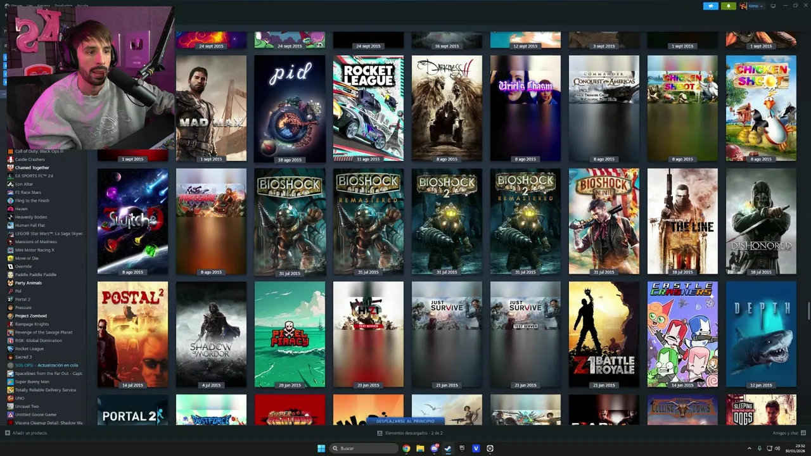Viewport: 811px width, 456px height.
Task: Select Pressure in the sidebar list
Action: tap(23, 308)
